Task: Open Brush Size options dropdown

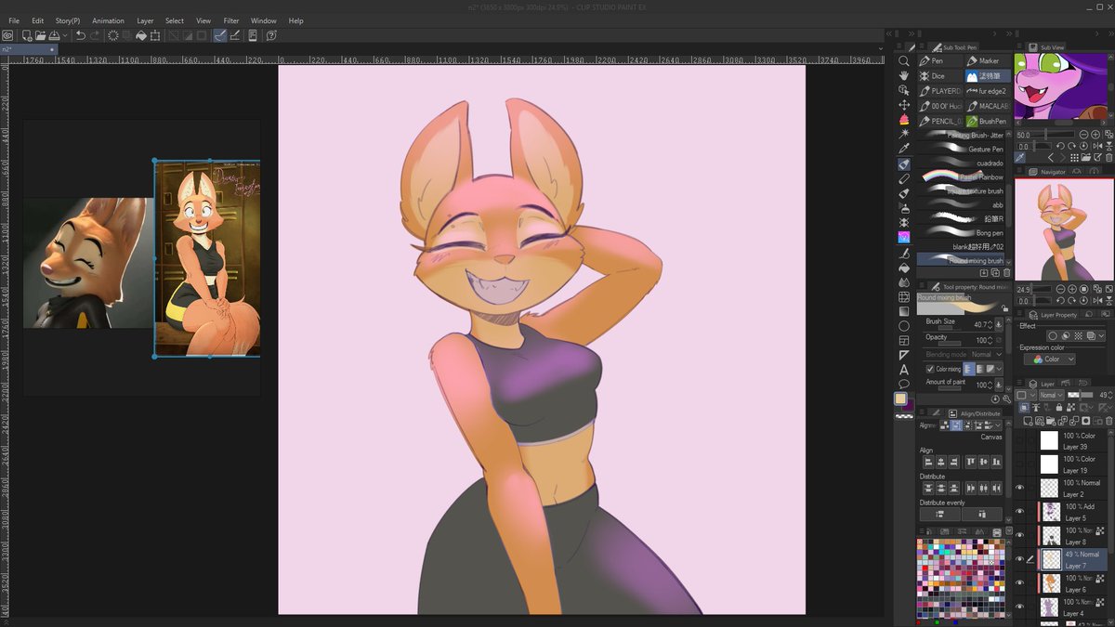Action: point(999,324)
